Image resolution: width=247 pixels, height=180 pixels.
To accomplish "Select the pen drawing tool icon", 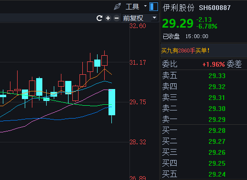I will click(118, 7).
